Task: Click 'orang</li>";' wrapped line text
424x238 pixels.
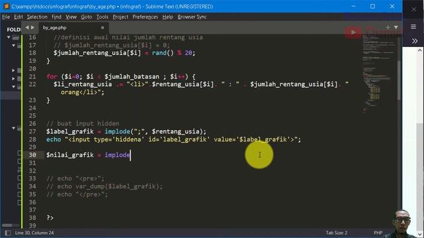Action: 82,93
